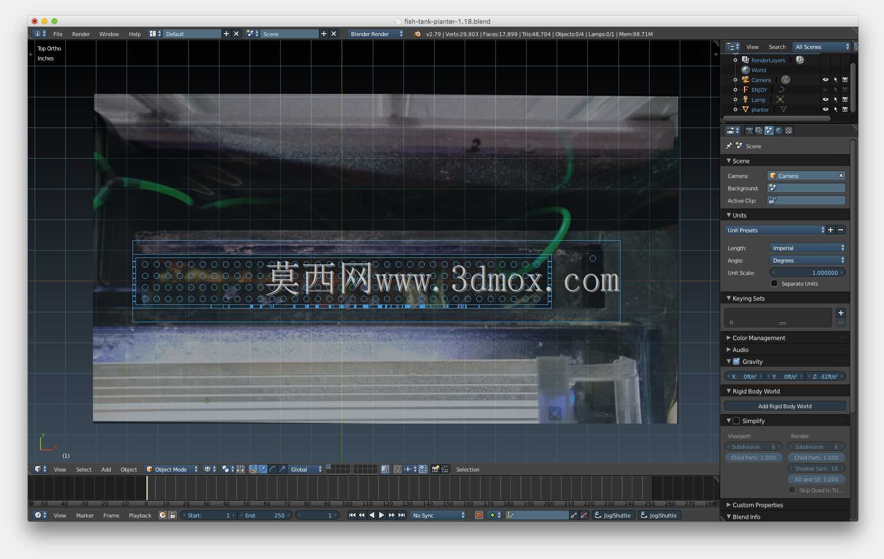Enable the Separate Units checkbox
Viewport: 884px width, 559px height.
point(774,284)
